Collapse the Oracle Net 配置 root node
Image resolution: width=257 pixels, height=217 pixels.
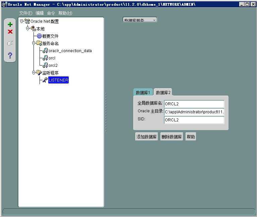[x=22, y=21]
